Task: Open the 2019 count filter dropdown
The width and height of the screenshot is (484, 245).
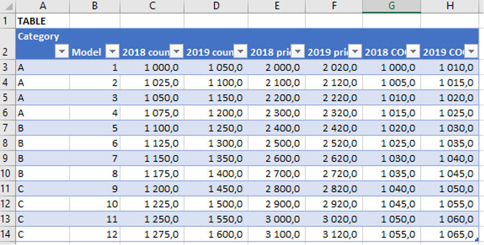Action: (x=240, y=52)
